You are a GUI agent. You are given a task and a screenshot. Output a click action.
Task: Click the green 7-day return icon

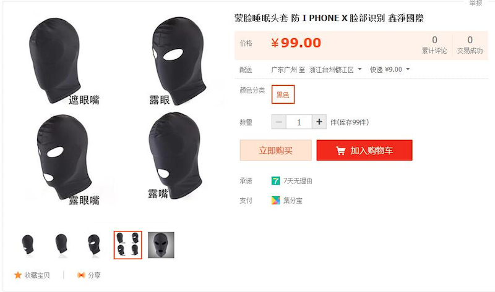[275, 181]
